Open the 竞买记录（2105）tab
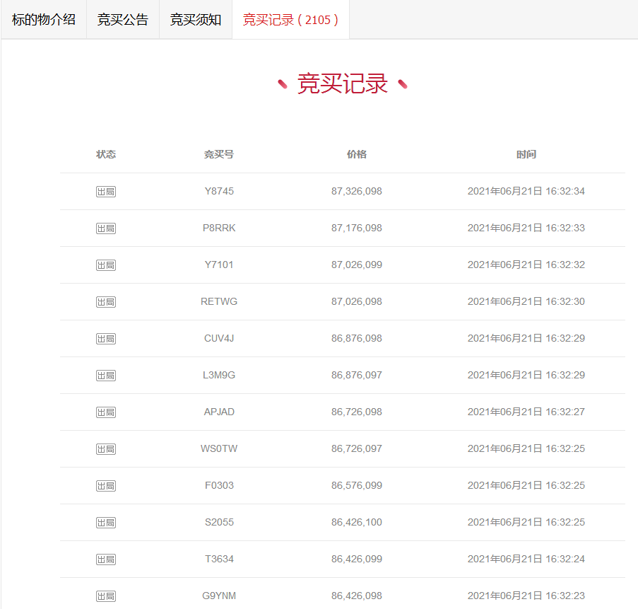The height and width of the screenshot is (609, 638). pos(290,19)
